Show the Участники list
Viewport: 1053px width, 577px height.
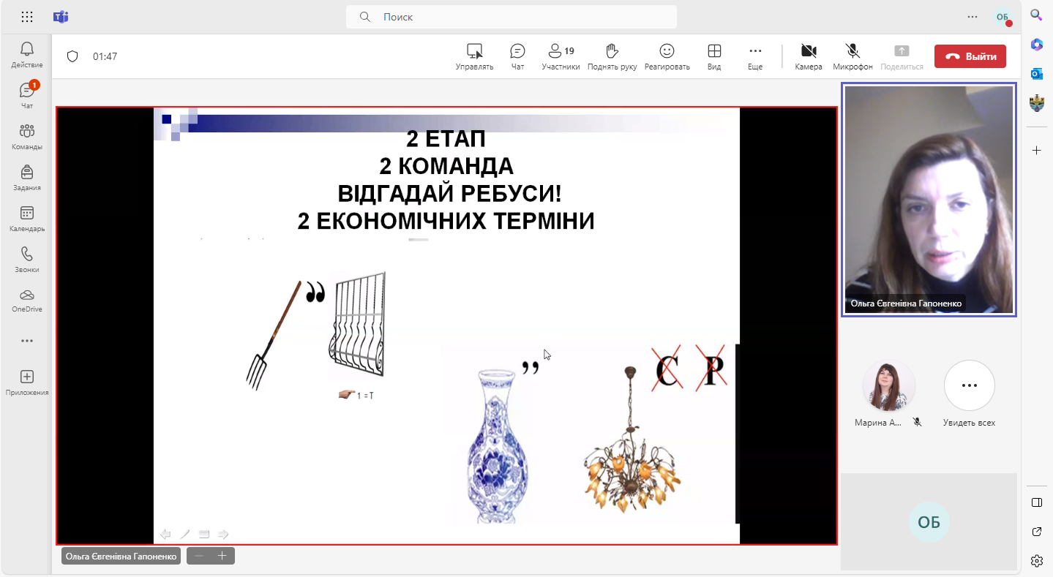561,56
